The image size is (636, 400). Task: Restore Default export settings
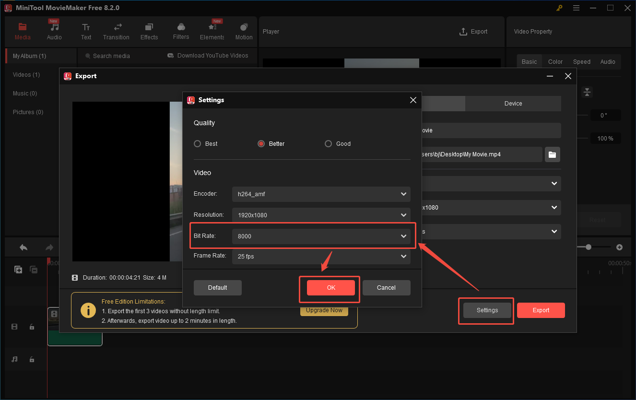tap(217, 287)
